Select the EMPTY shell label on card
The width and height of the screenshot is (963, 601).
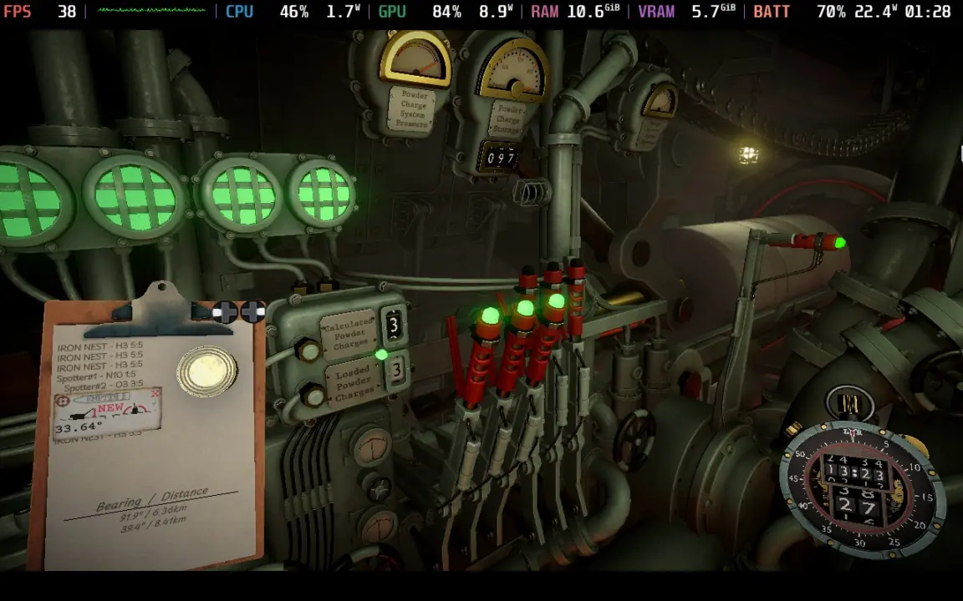click(103, 398)
